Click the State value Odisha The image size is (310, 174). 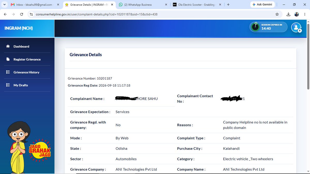point(121,148)
